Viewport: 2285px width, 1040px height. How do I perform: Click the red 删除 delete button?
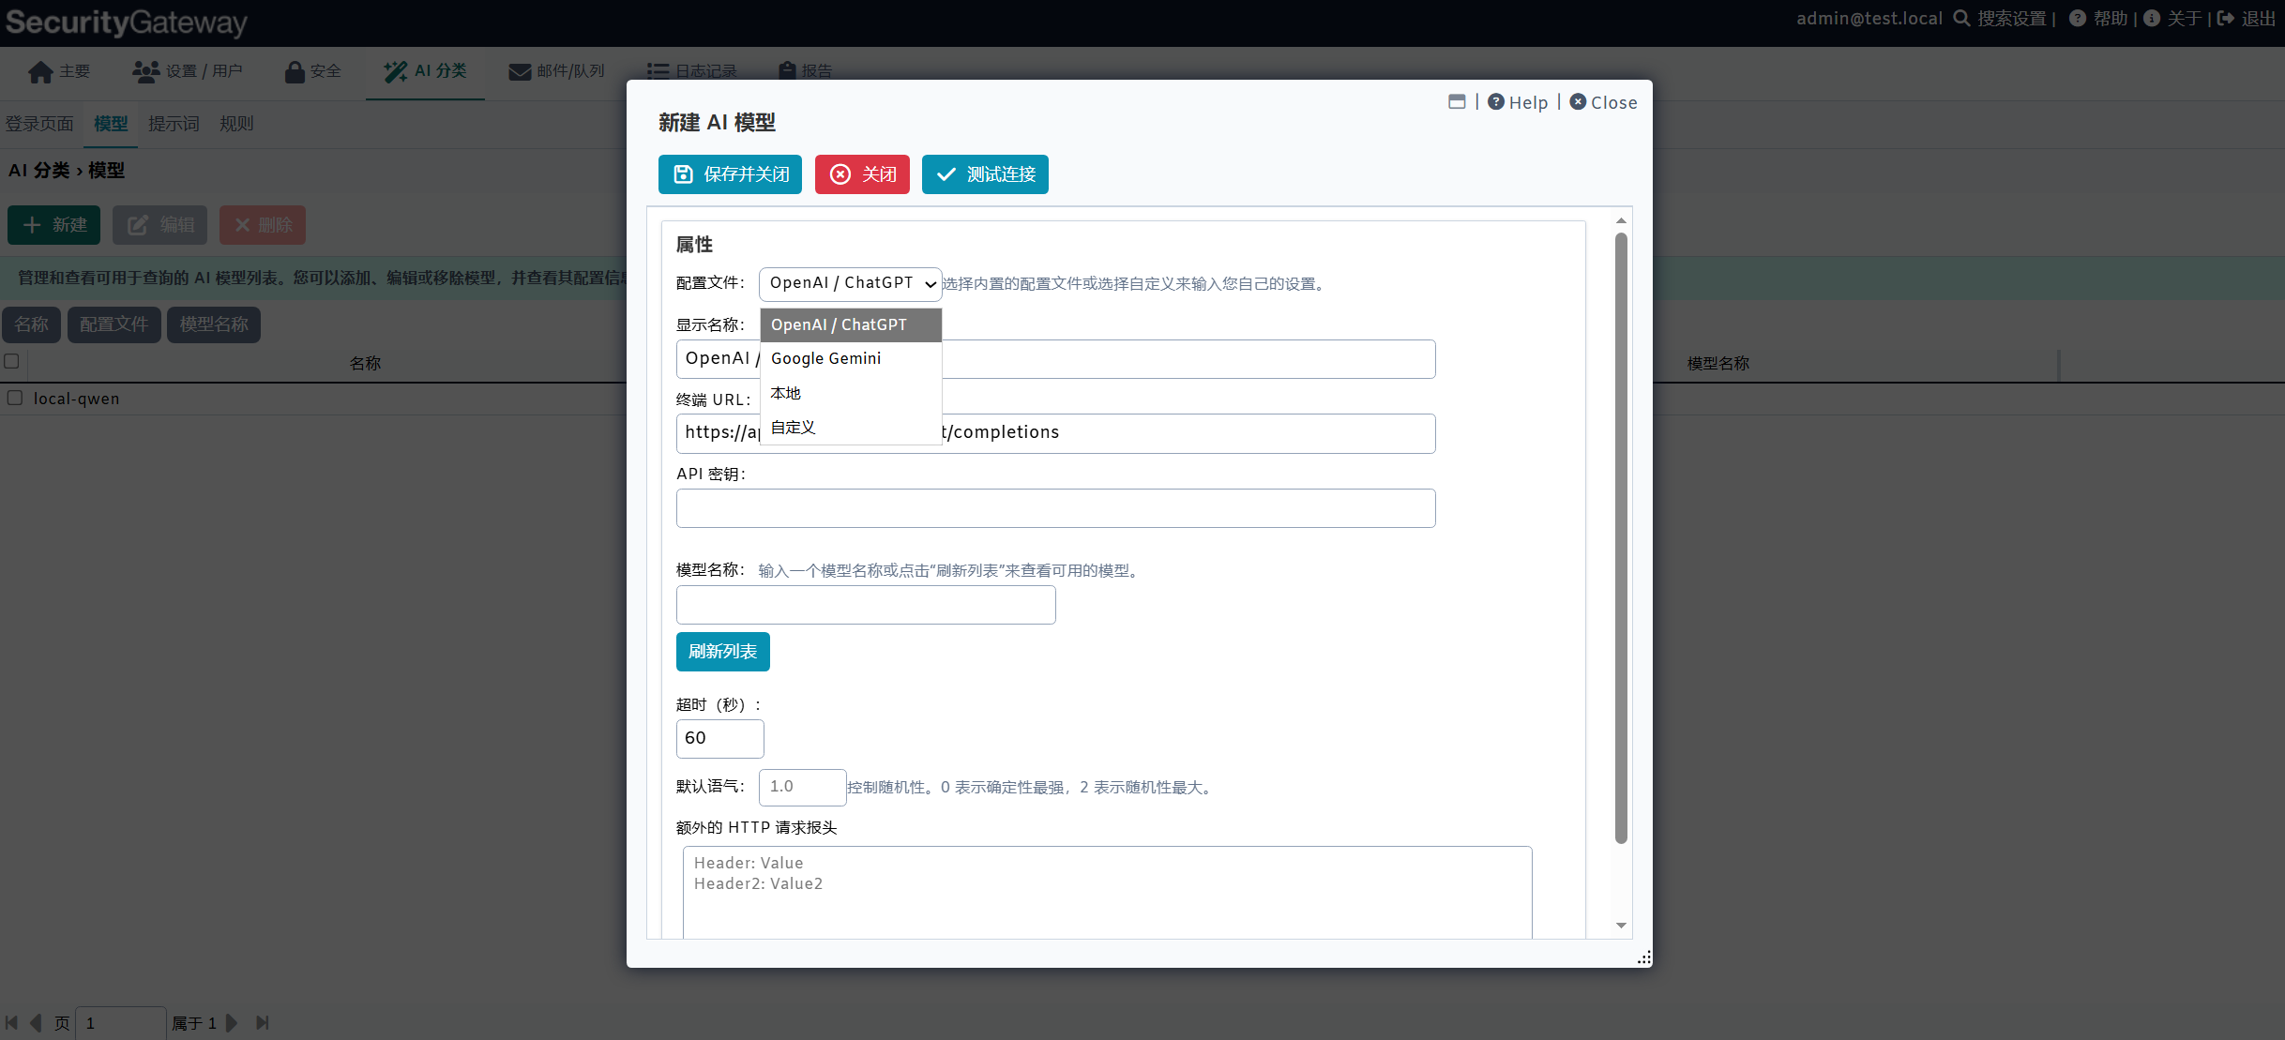pyautogui.click(x=263, y=225)
